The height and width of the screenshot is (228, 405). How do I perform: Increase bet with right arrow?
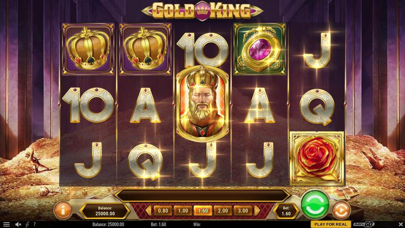click(x=257, y=211)
